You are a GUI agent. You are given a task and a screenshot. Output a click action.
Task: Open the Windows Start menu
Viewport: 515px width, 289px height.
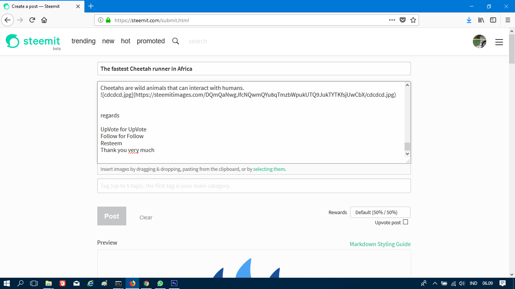coord(7,283)
